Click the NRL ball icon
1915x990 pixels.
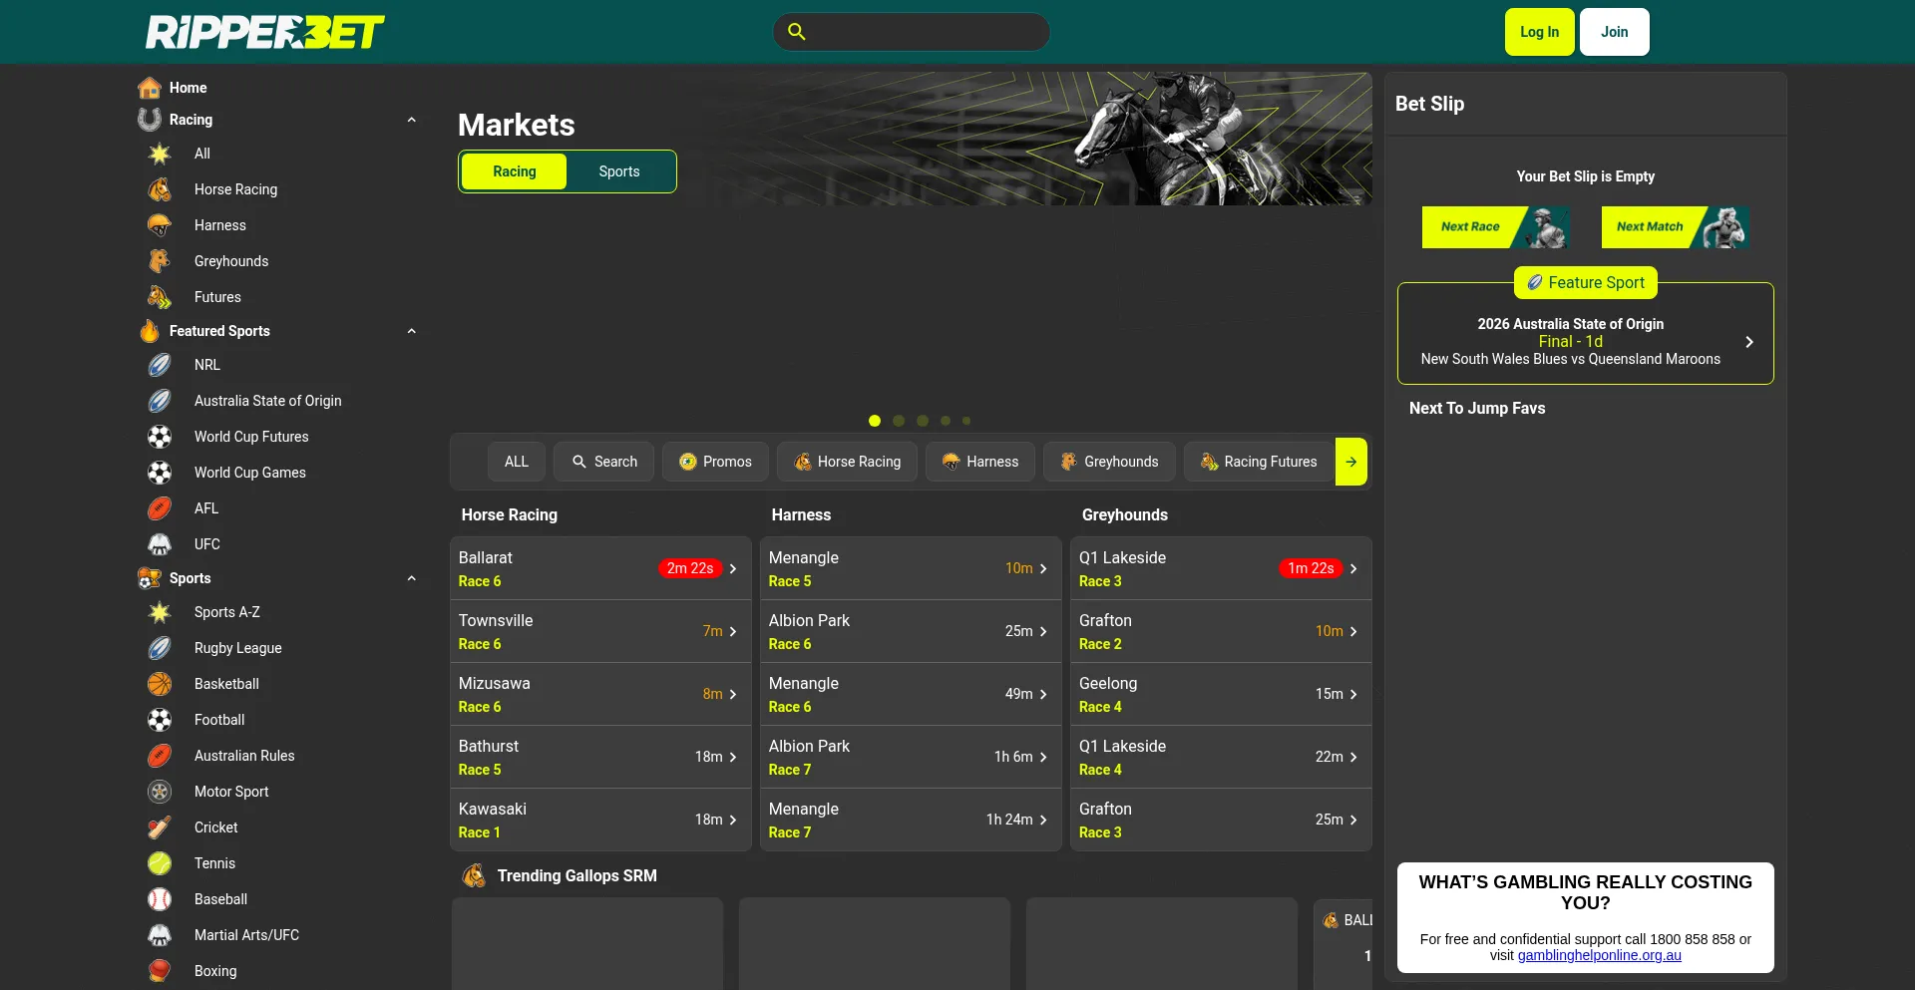(160, 365)
